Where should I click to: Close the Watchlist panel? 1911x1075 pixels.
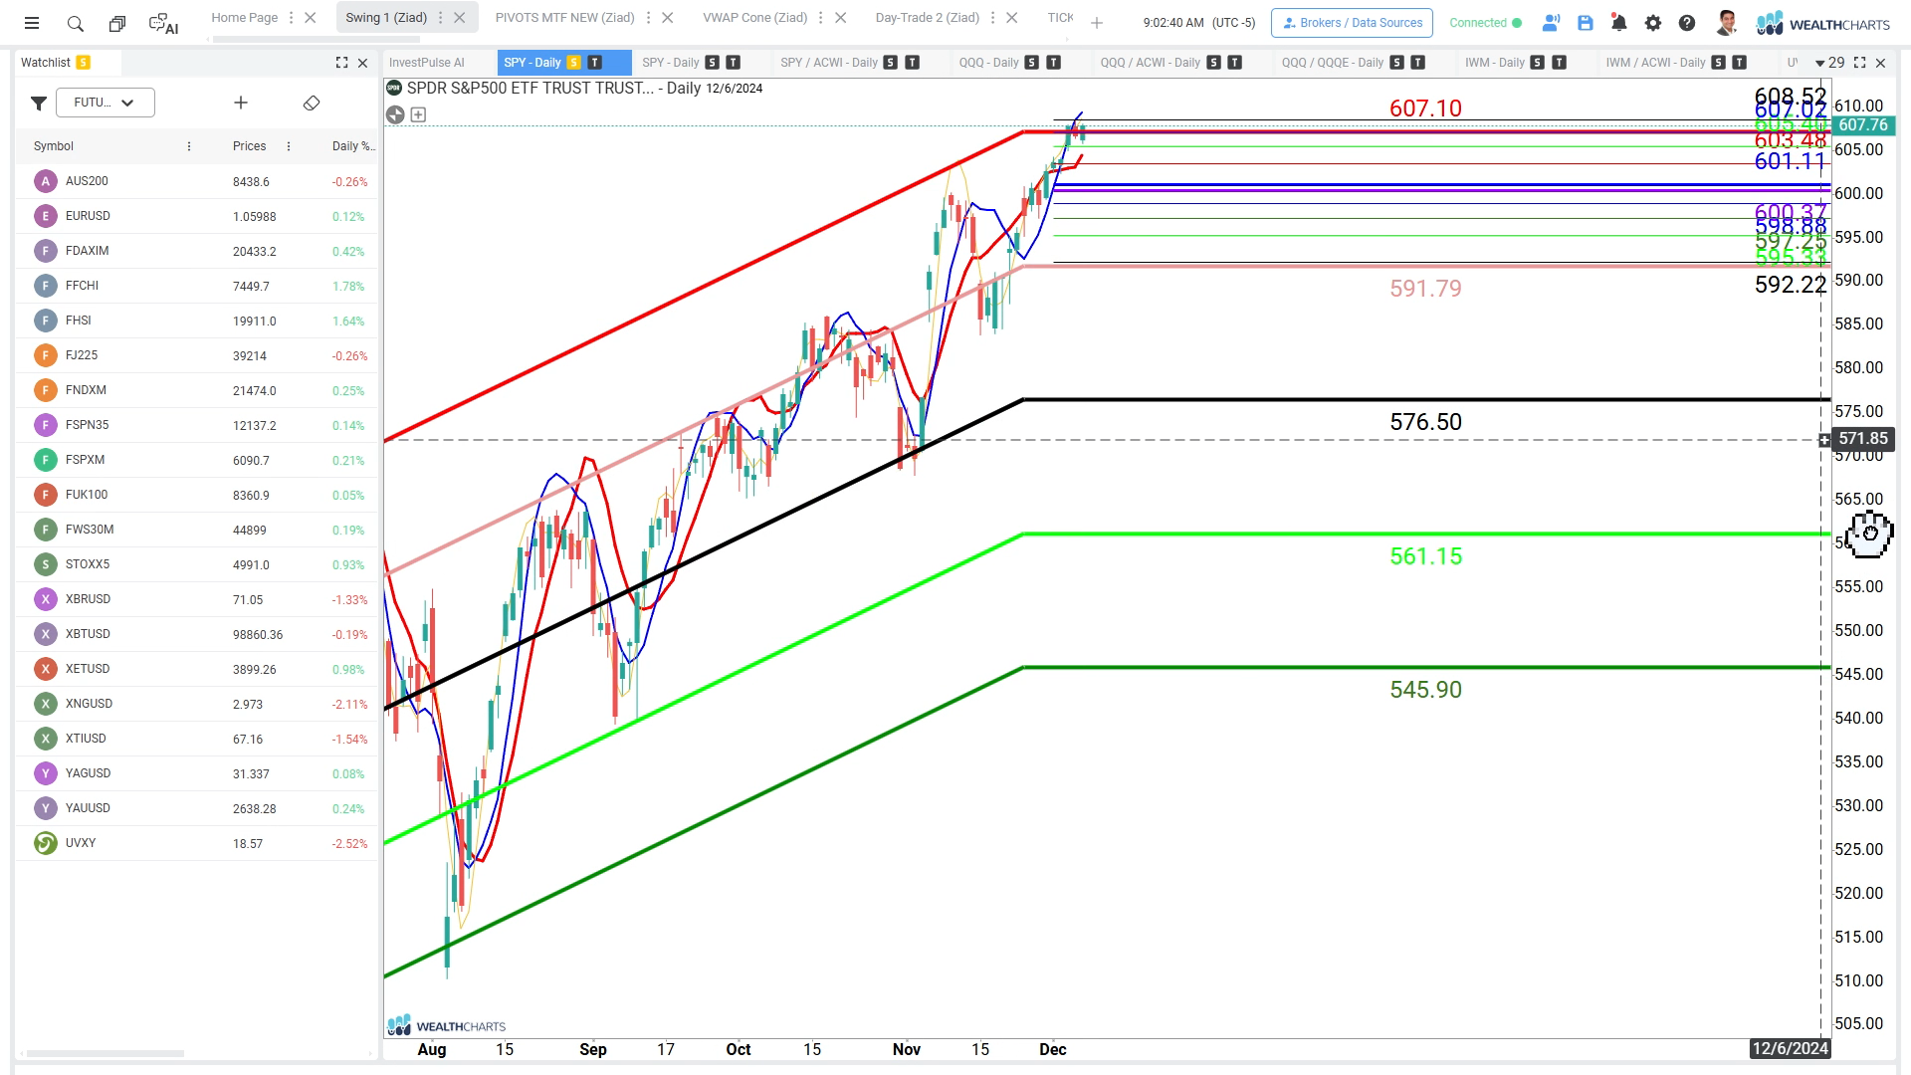click(x=363, y=63)
